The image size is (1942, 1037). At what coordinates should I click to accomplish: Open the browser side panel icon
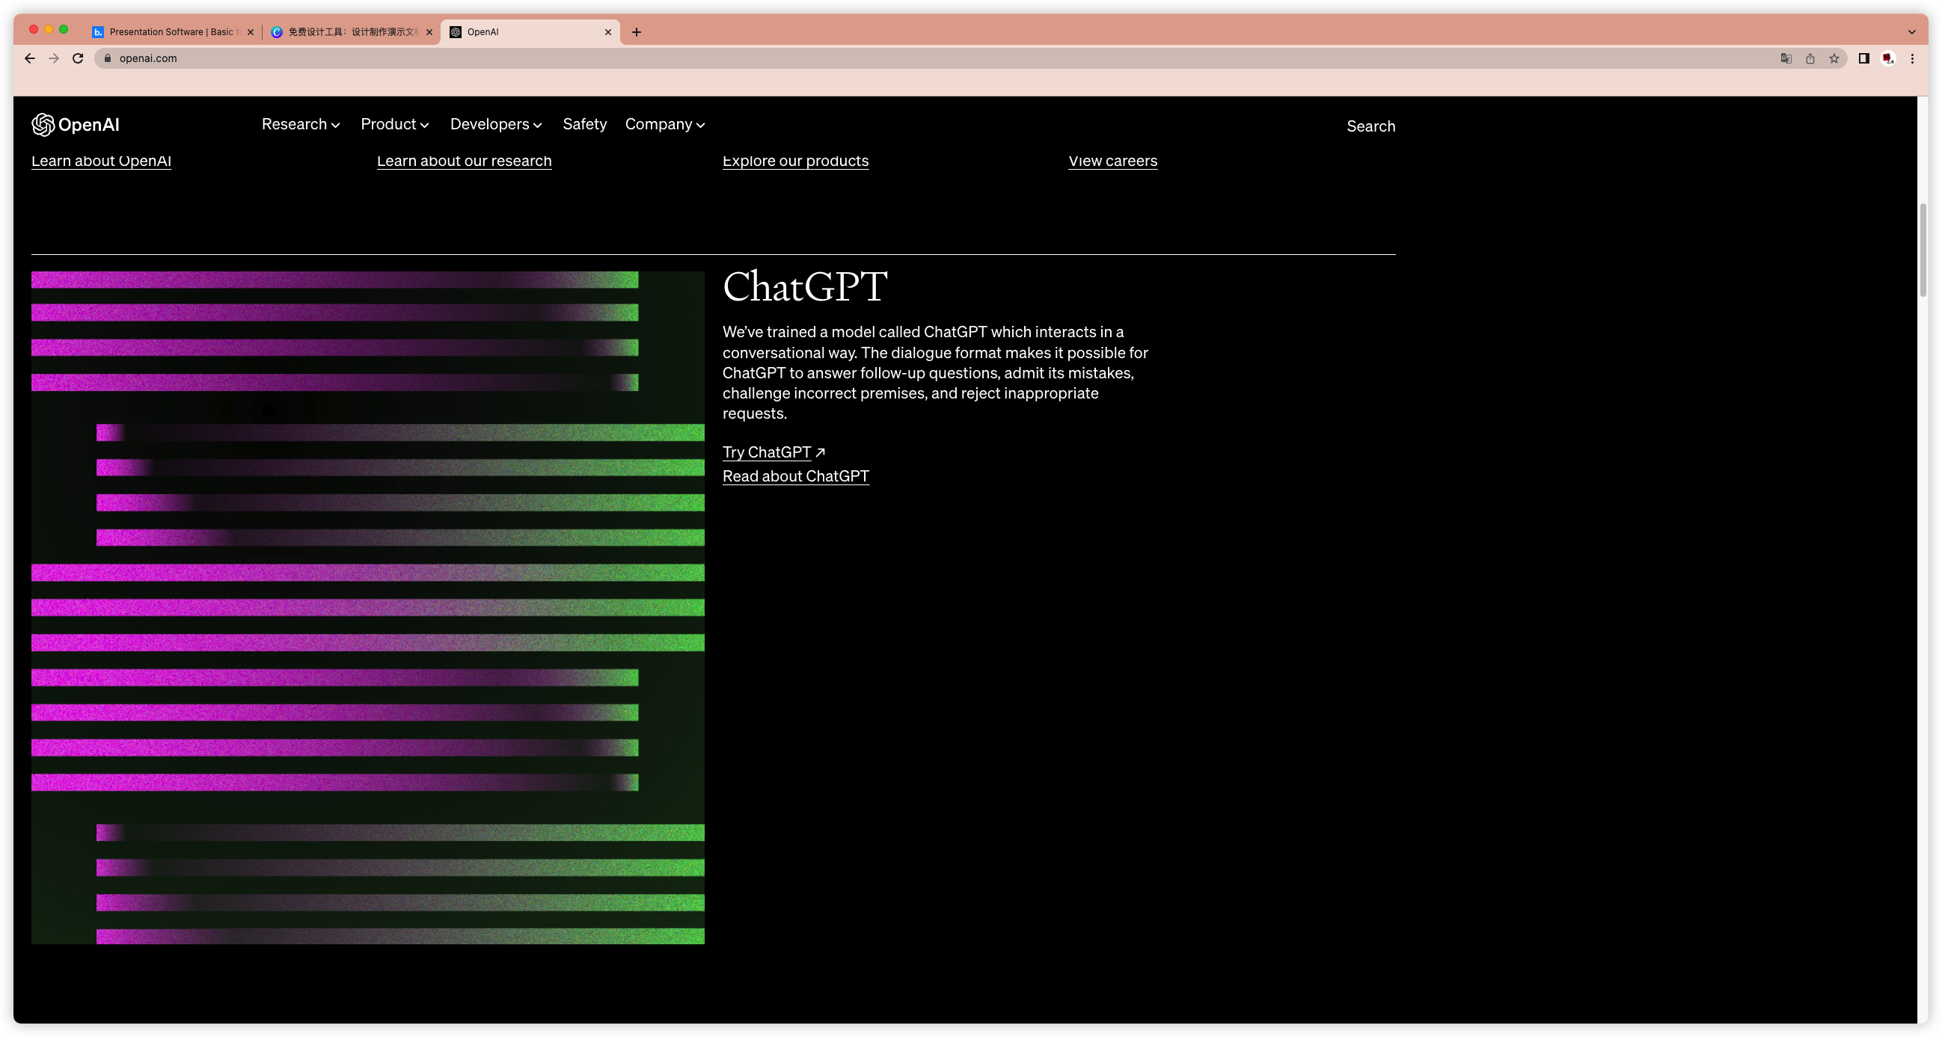pos(1863,58)
